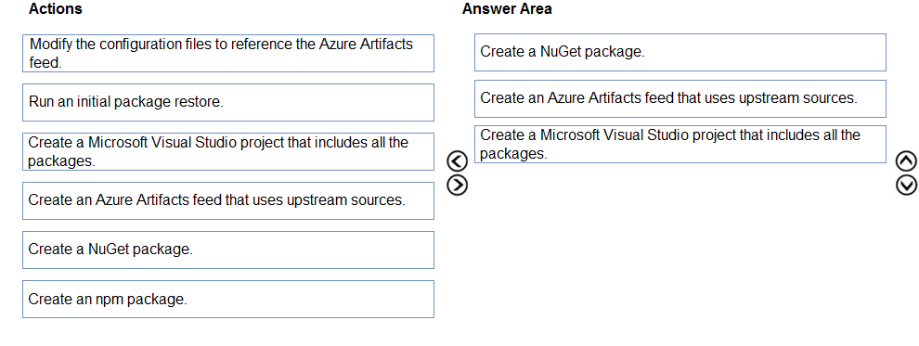Click 'packages.' line in Answer Area third box
This screenshot has width=919, height=346.
[x=512, y=154]
